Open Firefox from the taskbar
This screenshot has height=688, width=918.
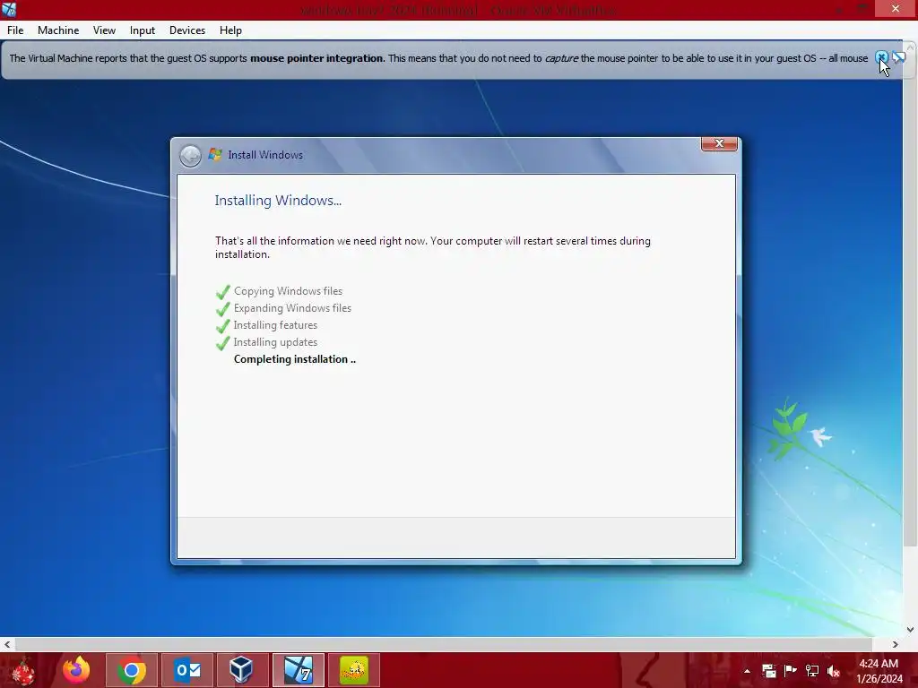point(77,670)
